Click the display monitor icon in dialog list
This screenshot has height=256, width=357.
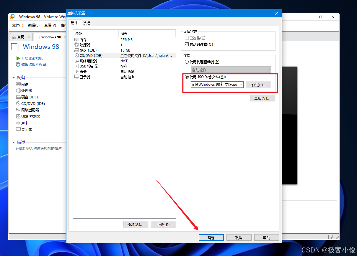77,77
